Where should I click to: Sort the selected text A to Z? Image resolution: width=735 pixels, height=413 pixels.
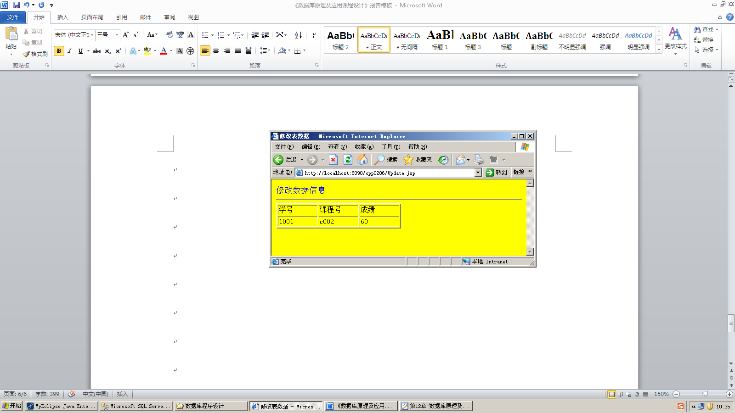pos(298,35)
